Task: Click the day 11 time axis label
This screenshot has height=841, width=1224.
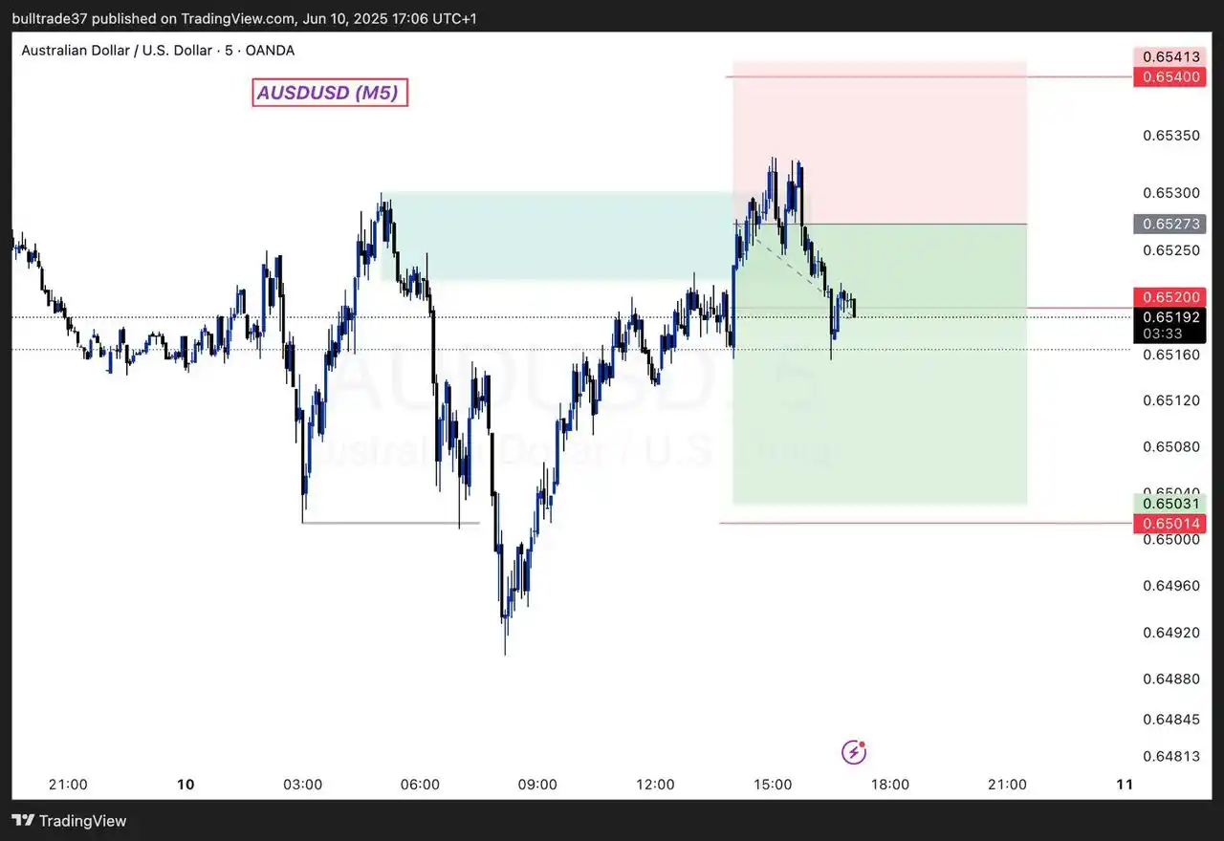Action: point(1125,785)
